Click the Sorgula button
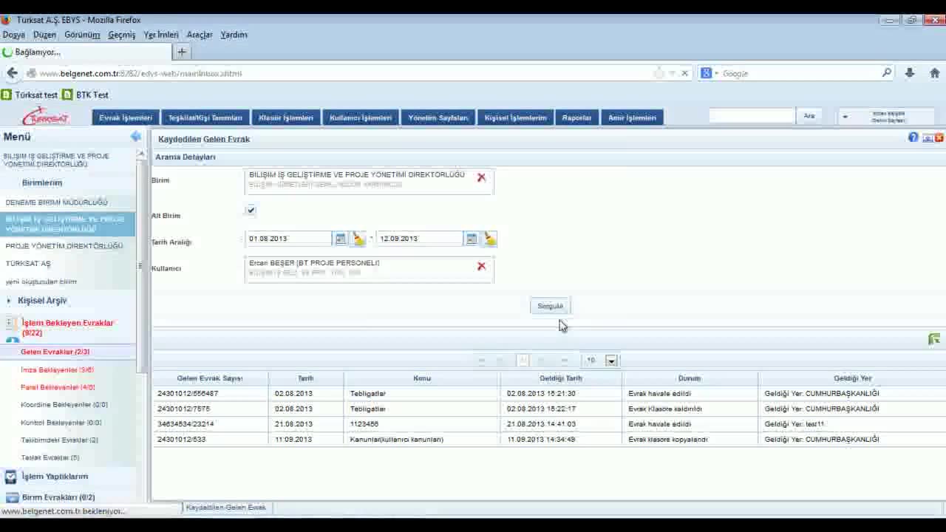 pos(550,306)
